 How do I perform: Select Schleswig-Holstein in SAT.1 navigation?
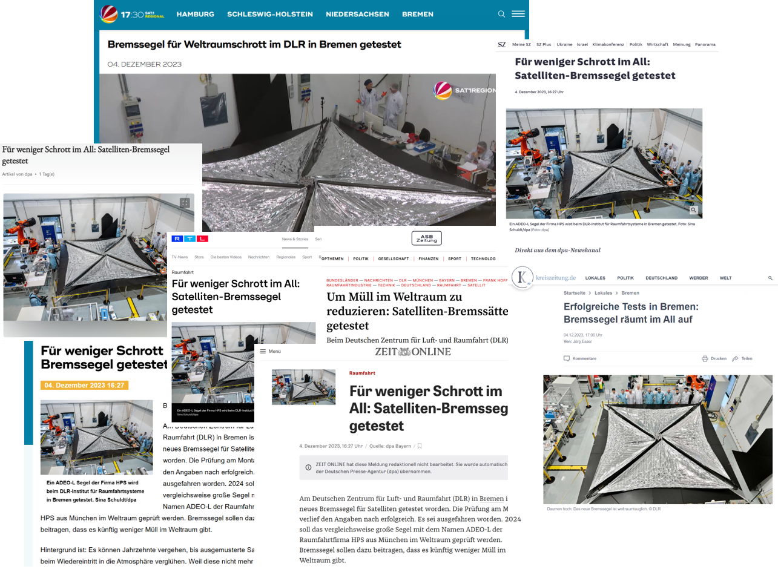270,14
